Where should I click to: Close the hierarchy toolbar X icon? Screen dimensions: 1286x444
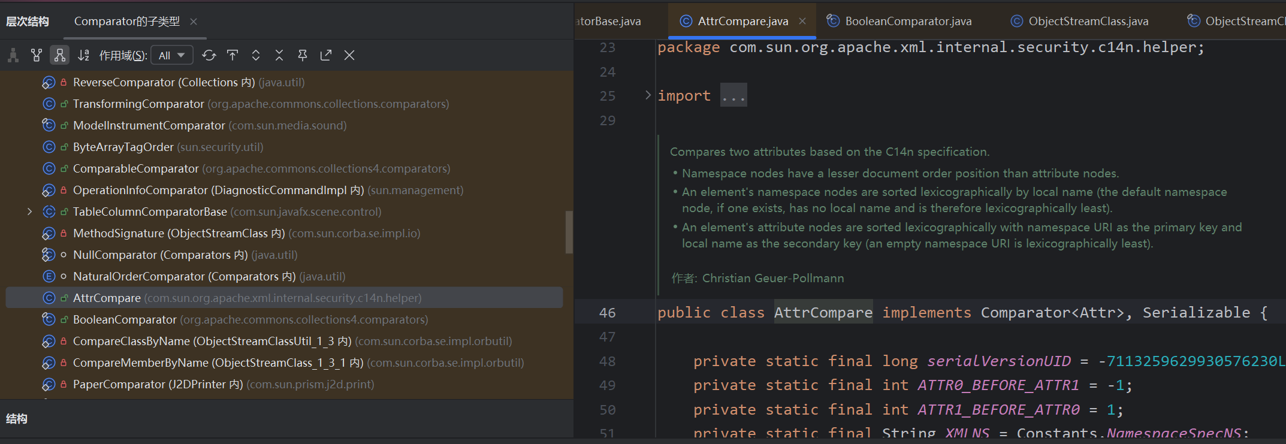tap(349, 56)
